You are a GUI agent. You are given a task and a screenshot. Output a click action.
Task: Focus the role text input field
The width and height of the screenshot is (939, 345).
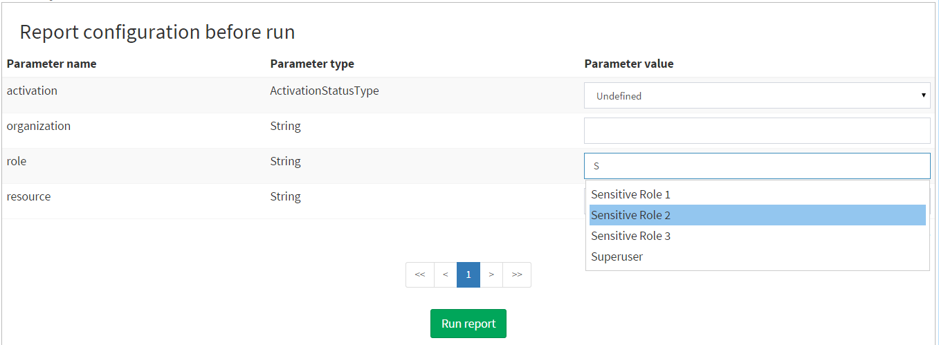pos(756,166)
